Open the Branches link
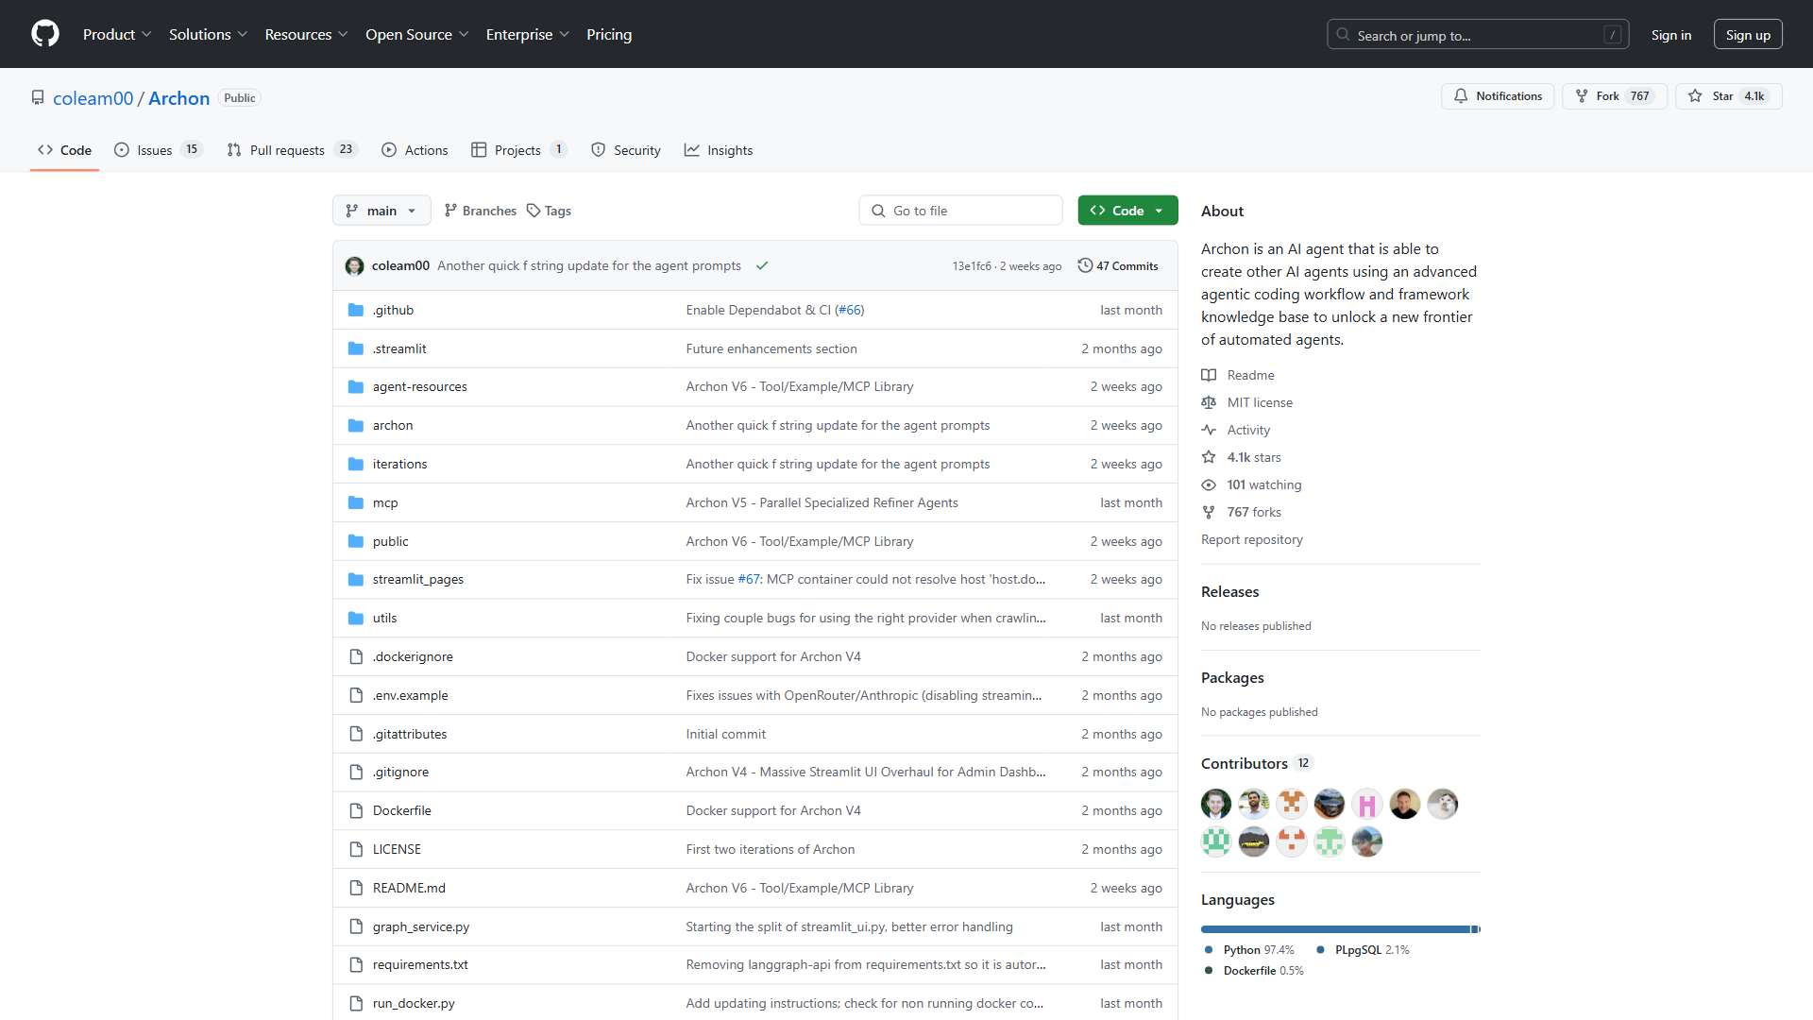This screenshot has height=1020, width=1813. [481, 211]
